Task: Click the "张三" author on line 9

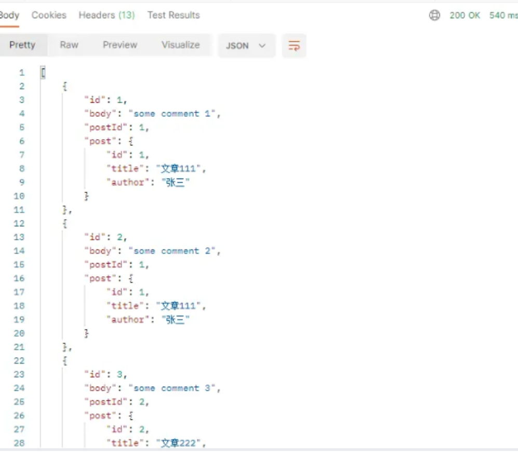Action: [x=176, y=182]
